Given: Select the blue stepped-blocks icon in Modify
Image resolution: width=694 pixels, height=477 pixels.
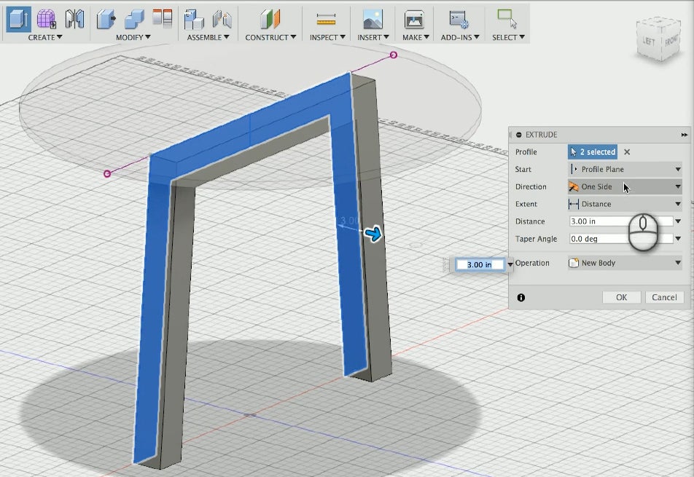Looking at the screenshot, I should coord(135,19).
